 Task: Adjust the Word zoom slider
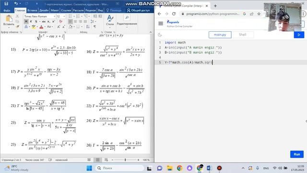coord(125,160)
